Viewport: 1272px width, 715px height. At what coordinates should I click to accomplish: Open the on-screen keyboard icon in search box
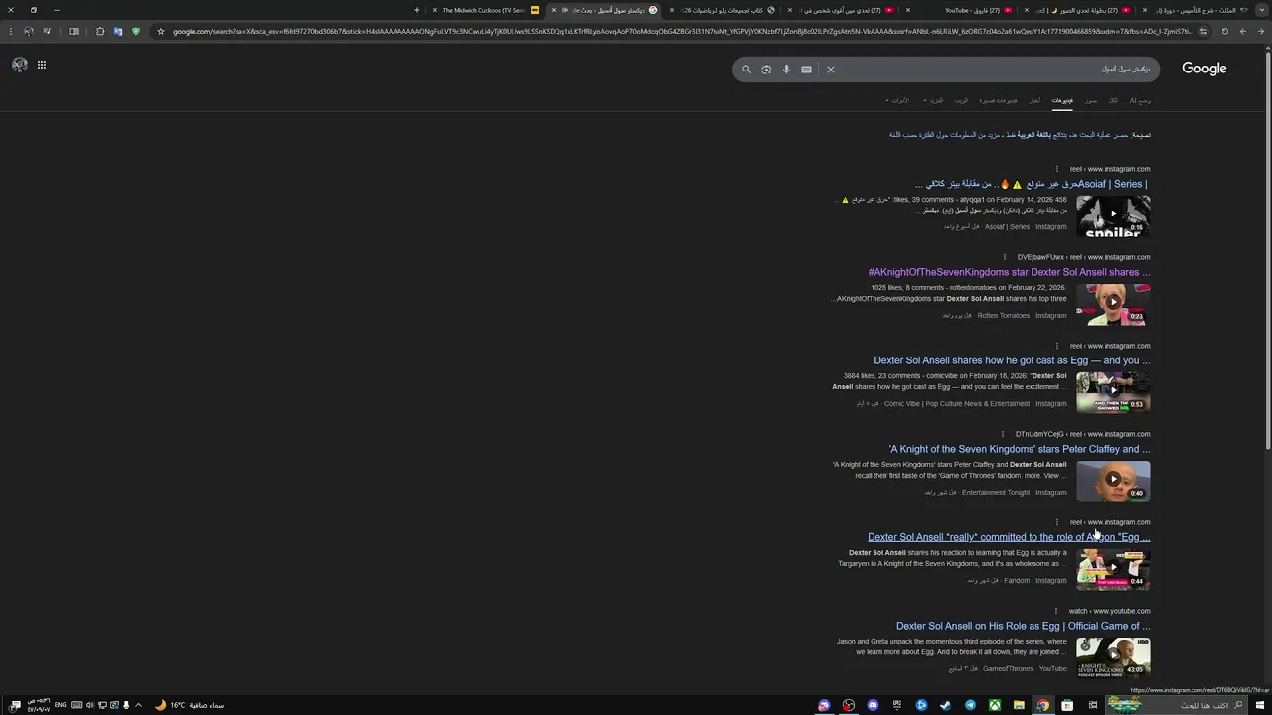coord(806,70)
